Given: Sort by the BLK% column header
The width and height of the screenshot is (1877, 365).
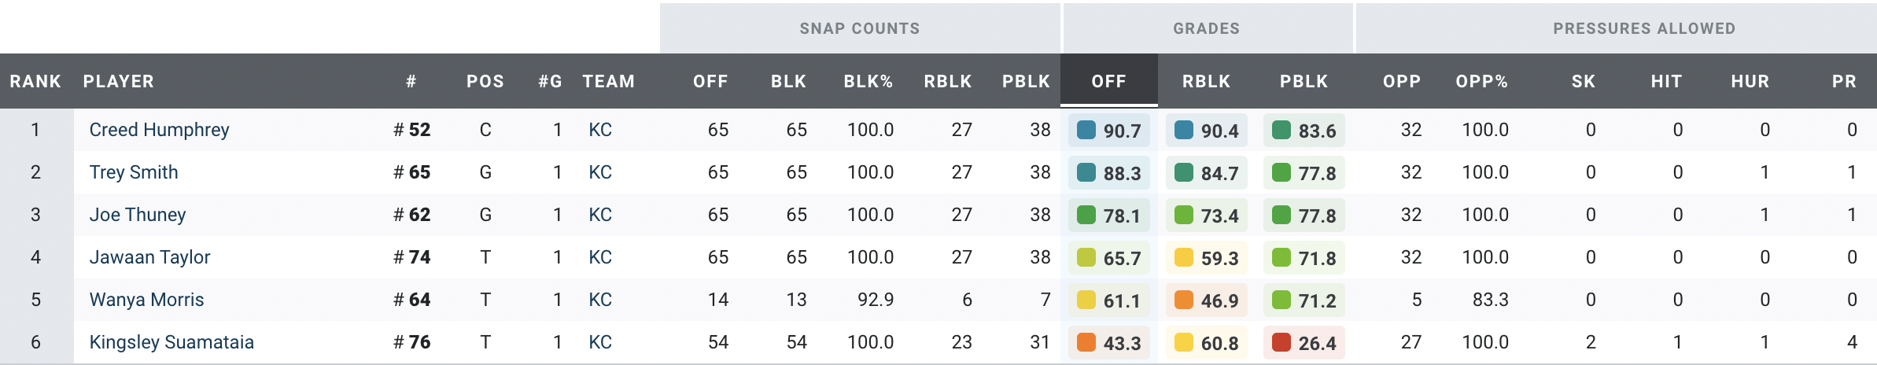Looking at the screenshot, I should point(868,81).
